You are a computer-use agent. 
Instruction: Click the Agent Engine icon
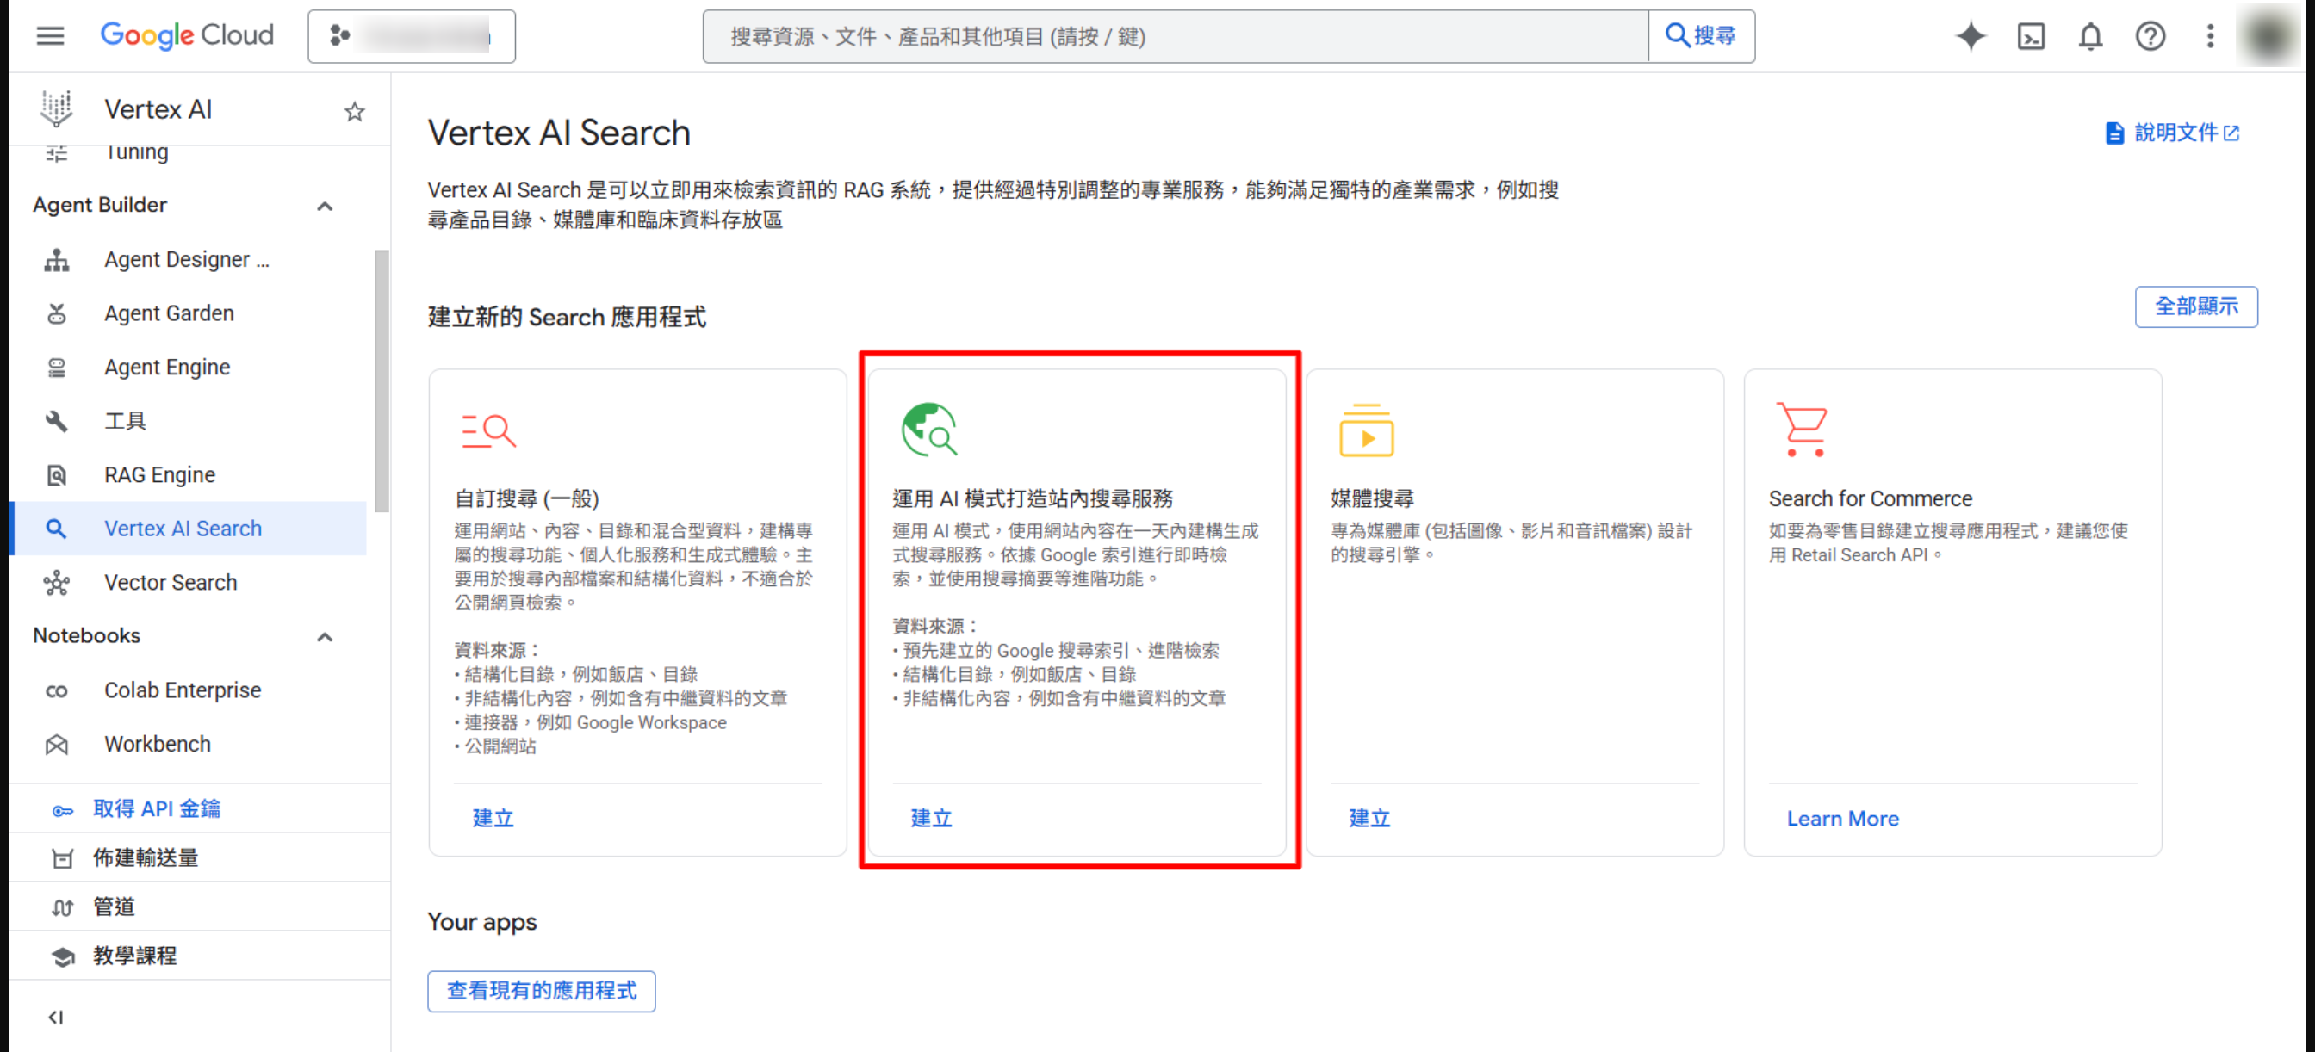57,368
